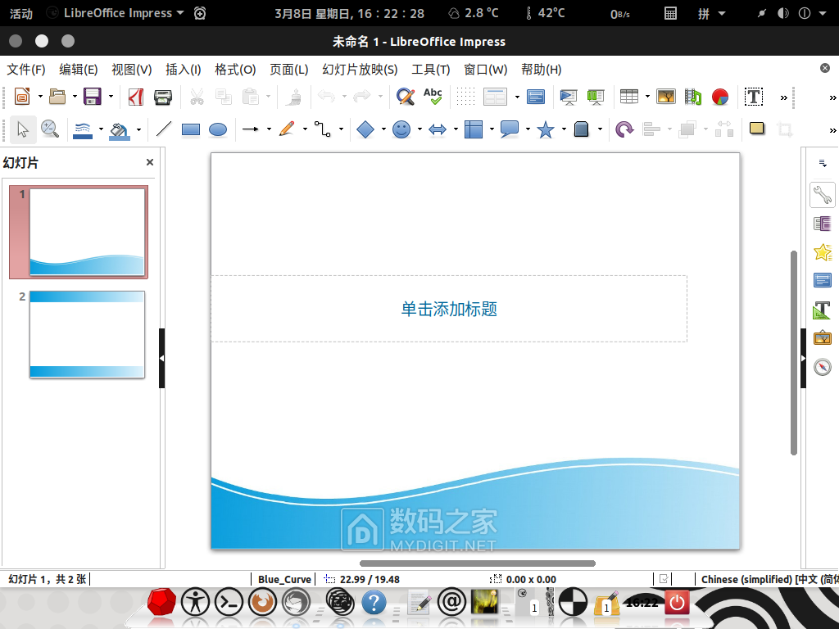
Task: Toggle the shadow effect icon
Action: click(x=756, y=129)
